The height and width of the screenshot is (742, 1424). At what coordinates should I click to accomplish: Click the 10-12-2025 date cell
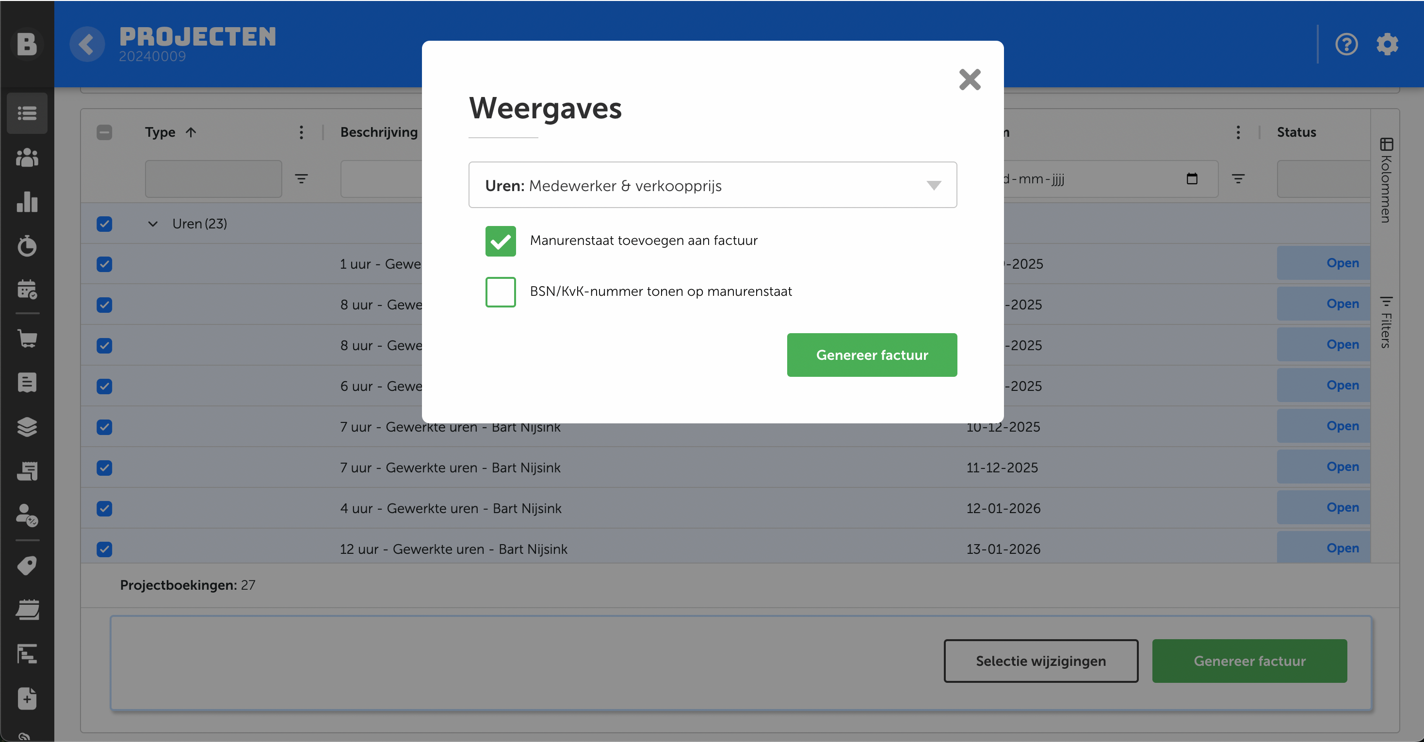tap(1003, 427)
